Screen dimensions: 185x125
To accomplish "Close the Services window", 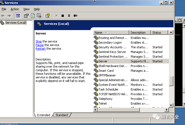I will [x=171, y=2].
